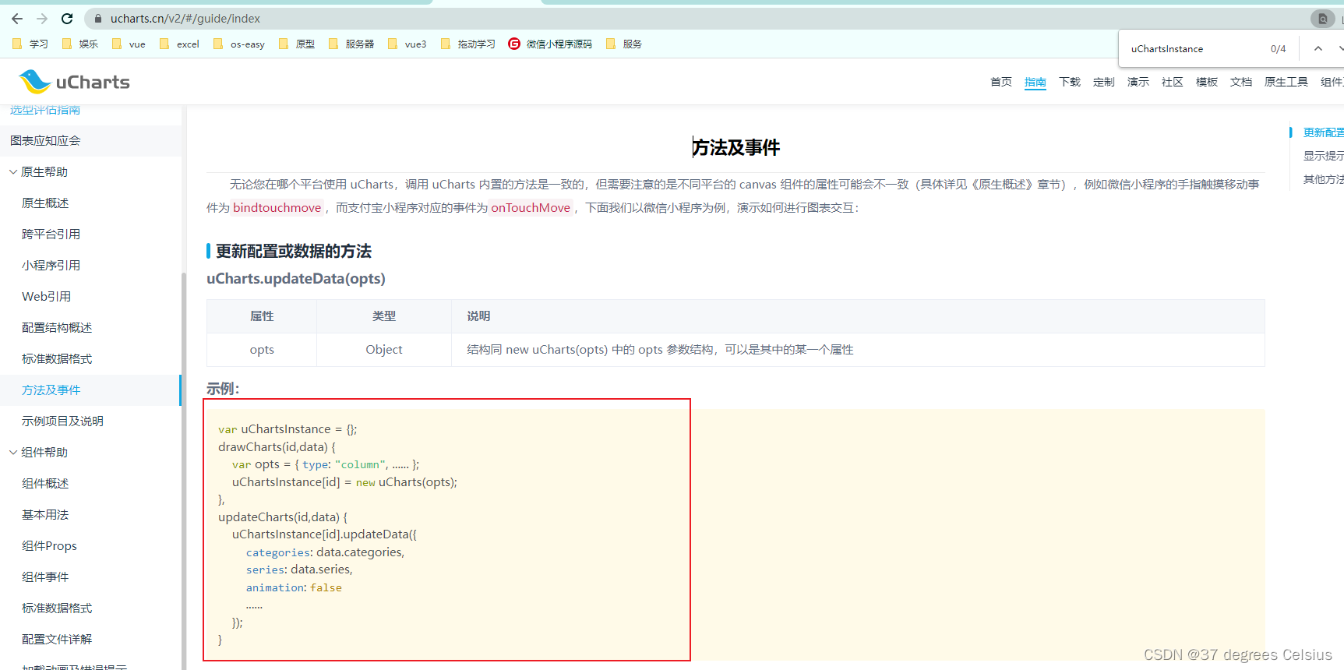Click the browser forward arrow
Viewport: 1344px width, 670px height.
point(42,18)
